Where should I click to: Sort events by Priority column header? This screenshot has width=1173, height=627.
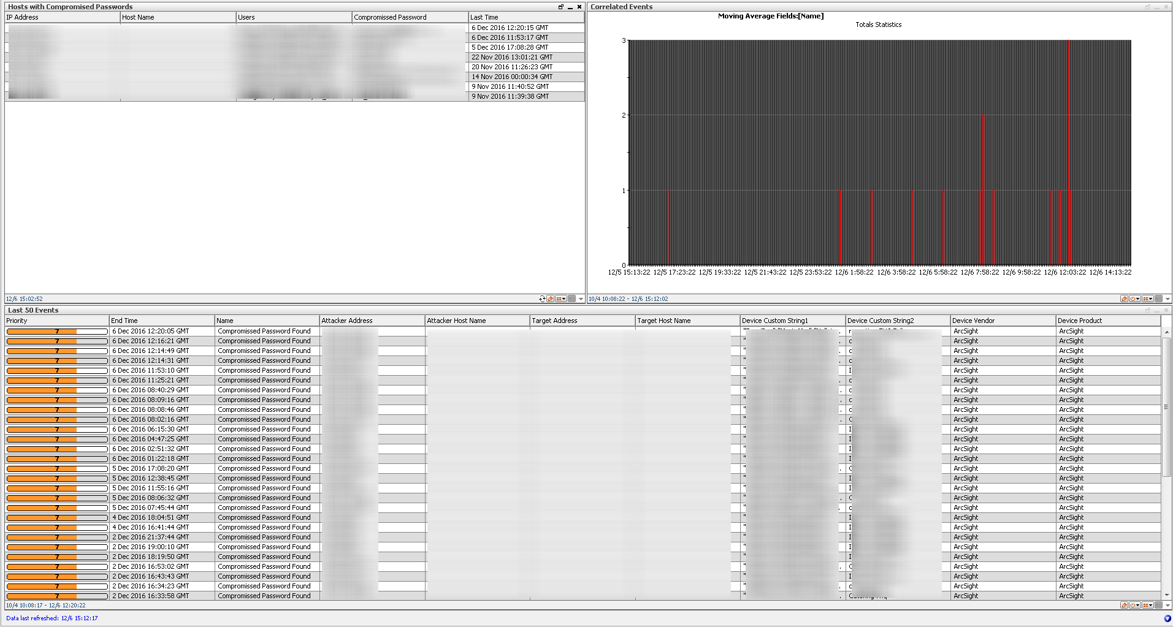tap(56, 321)
